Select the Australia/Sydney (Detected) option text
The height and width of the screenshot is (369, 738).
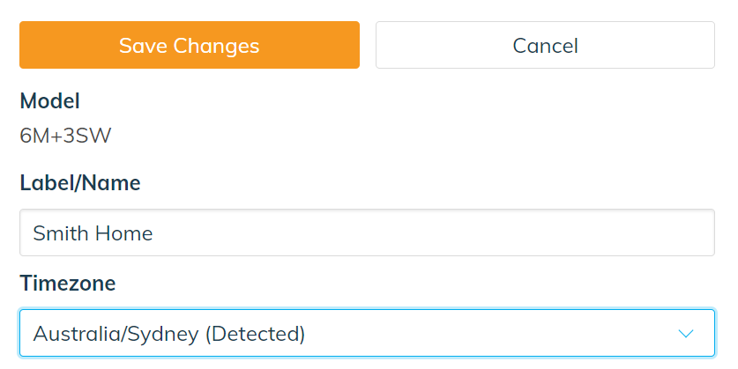pyautogui.click(x=169, y=334)
